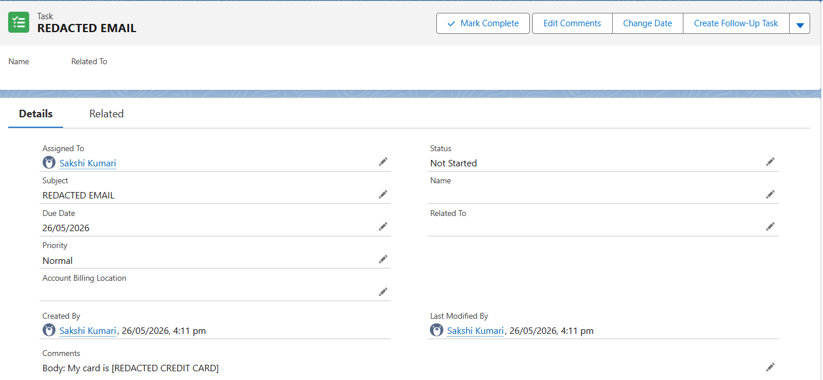This screenshot has width=823, height=380.
Task: Click the REDACTED EMAIL page title
Action: point(86,28)
